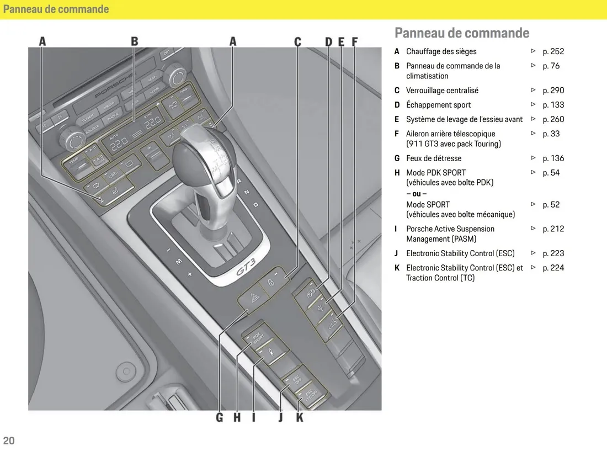This screenshot has width=607, height=451.
Task: Click 'Panneau de commande' in the yellow header bar
Action: point(56,9)
